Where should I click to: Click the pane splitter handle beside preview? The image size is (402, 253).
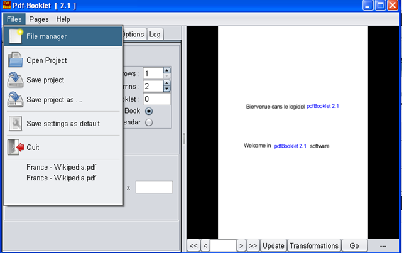pos(184,139)
